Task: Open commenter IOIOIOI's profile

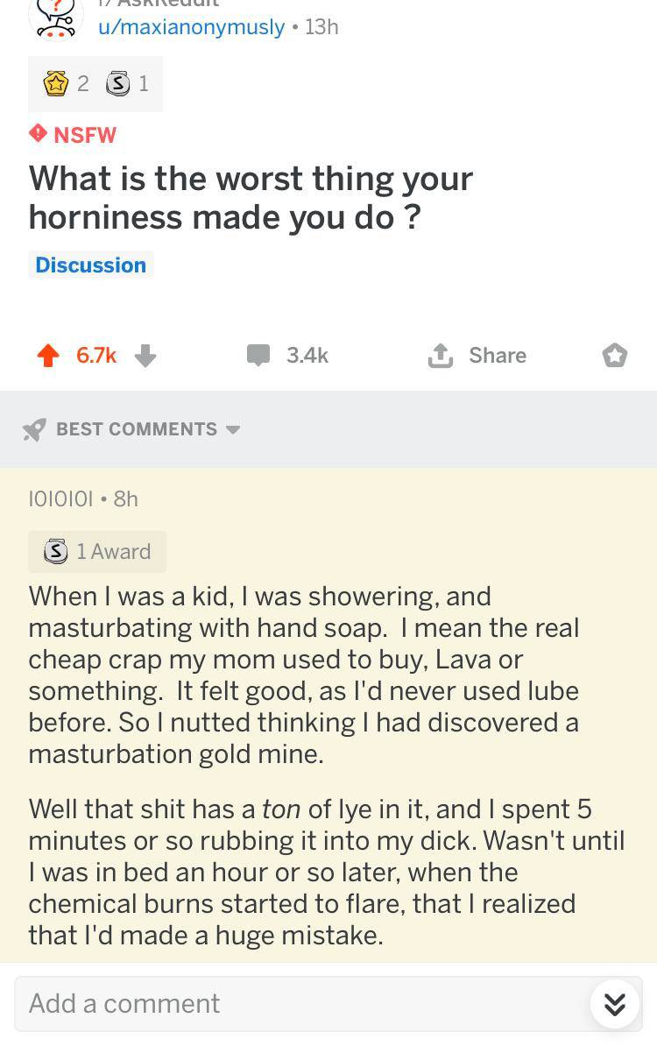Action: pos(60,498)
